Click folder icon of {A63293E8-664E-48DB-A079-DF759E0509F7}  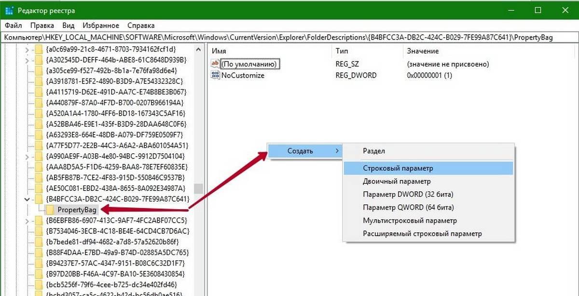[x=39, y=135]
